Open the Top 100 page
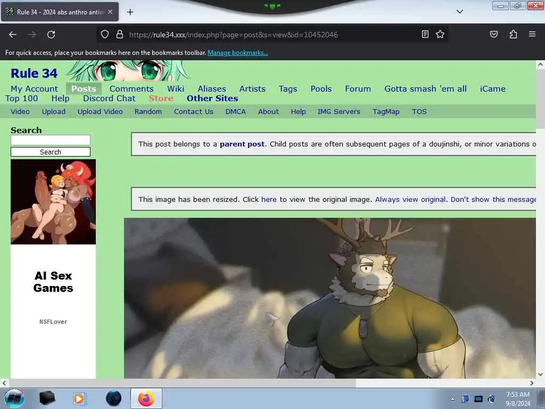 click(x=21, y=99)
